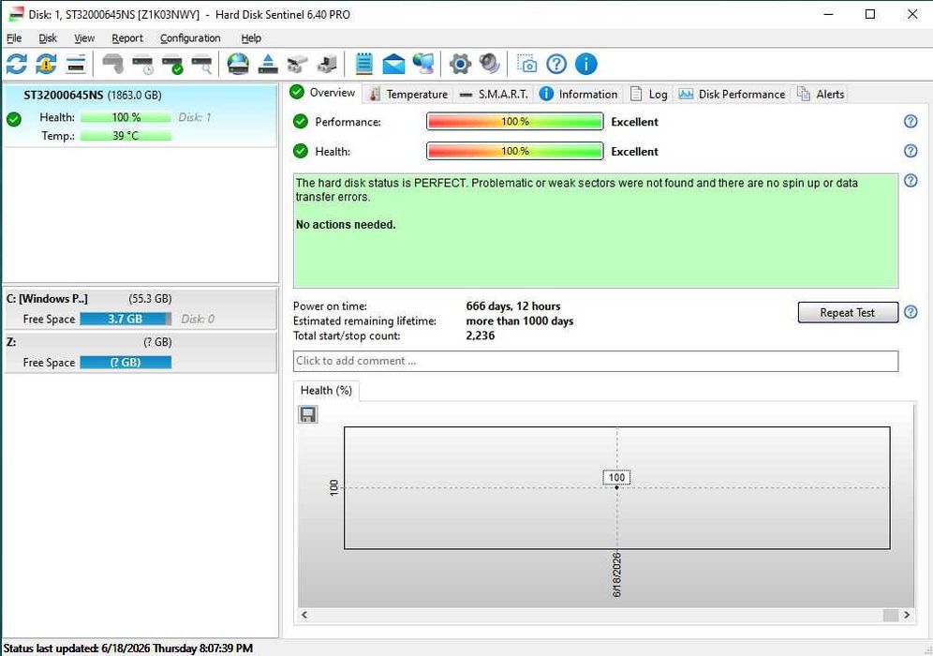This screenshot has width=933, height=656.
Task: Click the computer with drive toolbar icon
Action: click(327, 65)
